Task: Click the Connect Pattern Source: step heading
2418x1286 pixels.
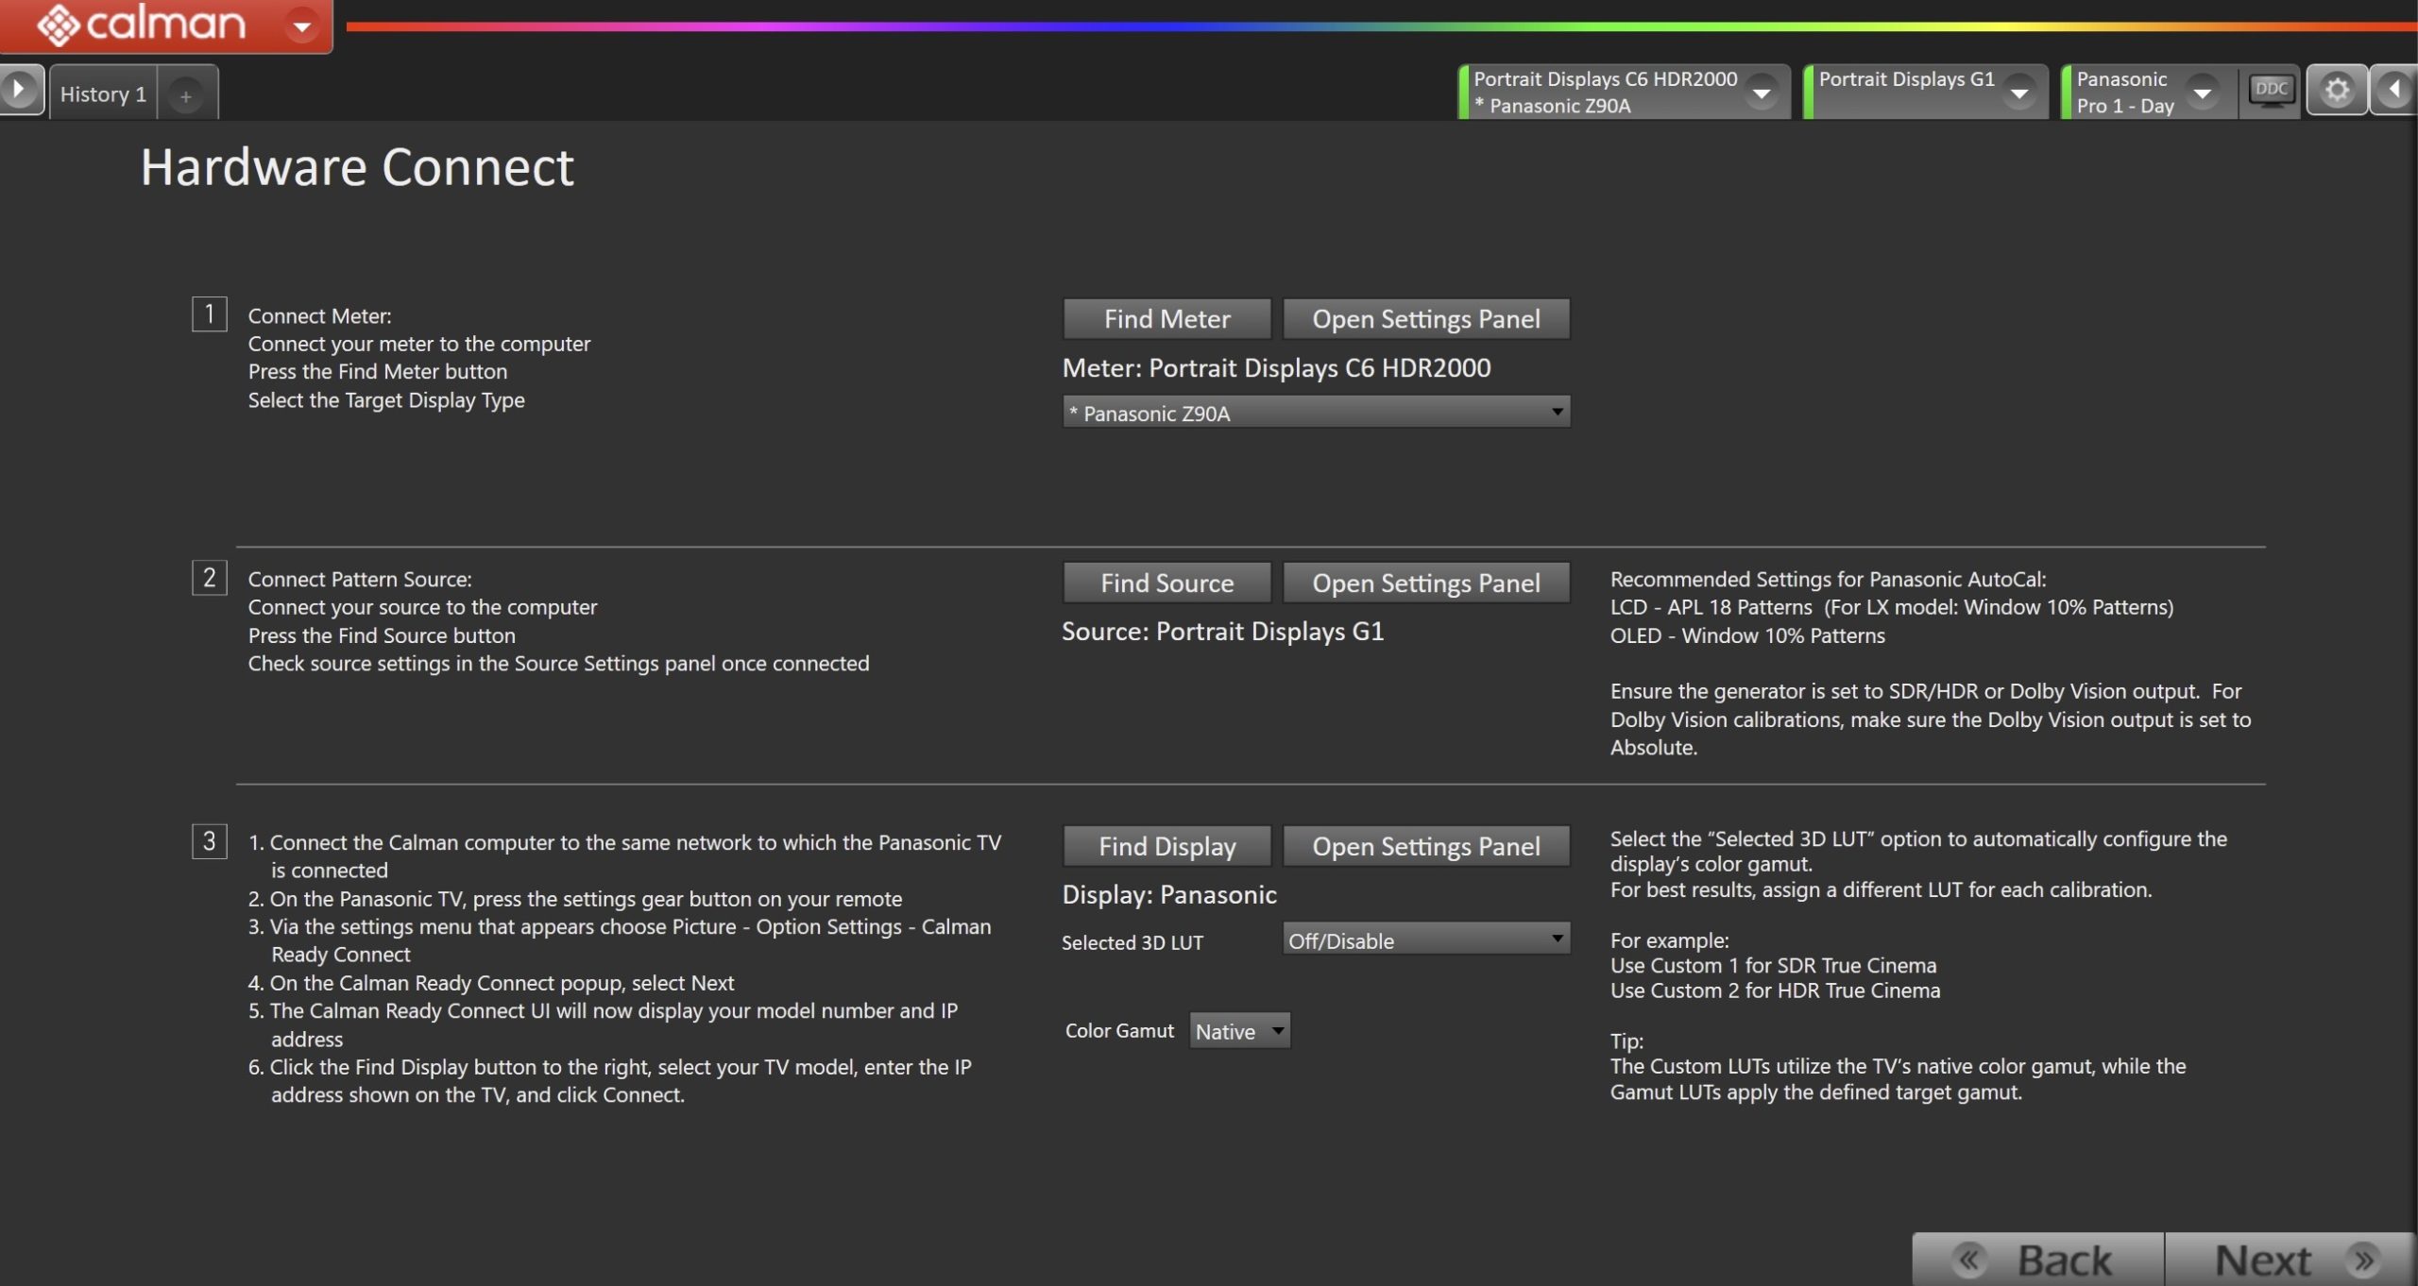Action: [x=360, y=579]
